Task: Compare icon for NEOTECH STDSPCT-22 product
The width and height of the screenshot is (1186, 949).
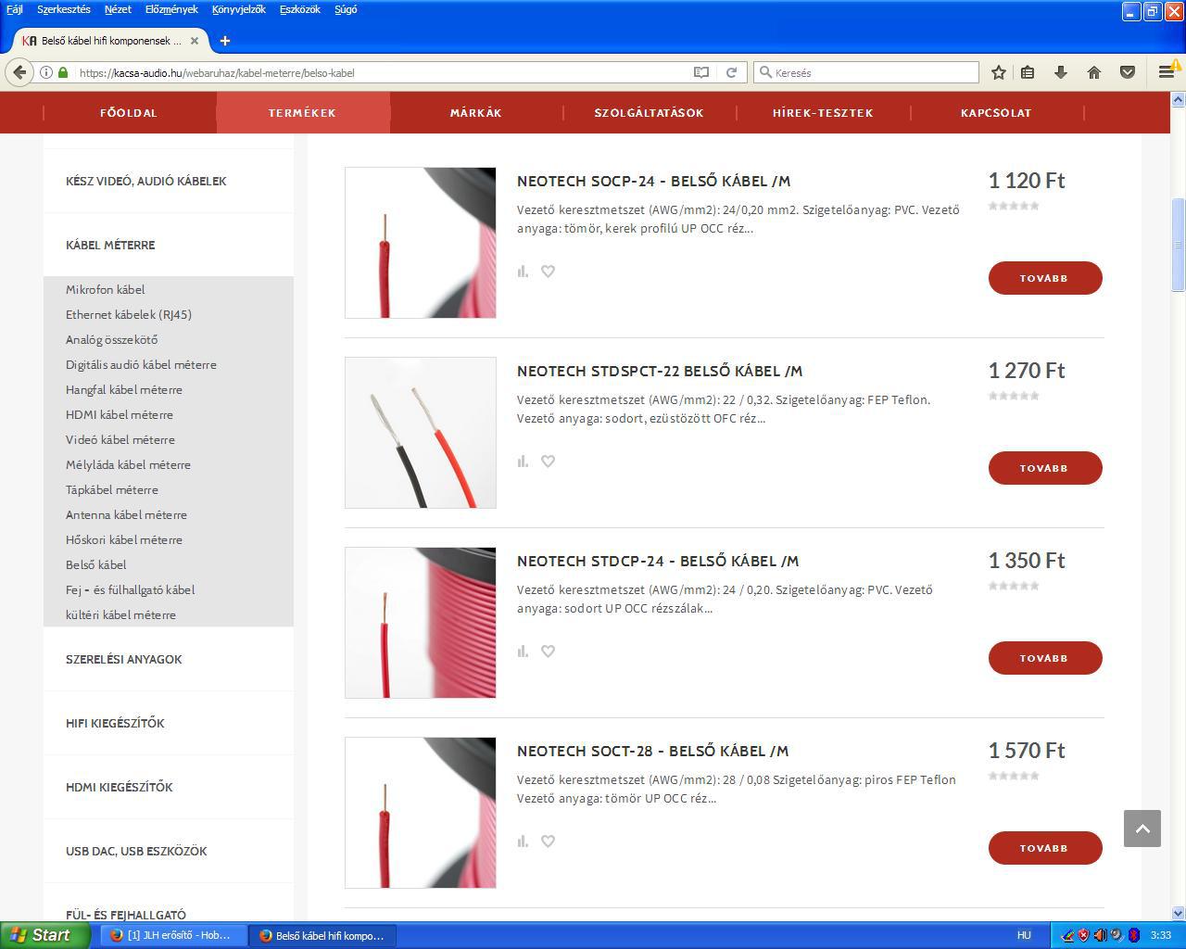Action: click(x=523, y=462)
